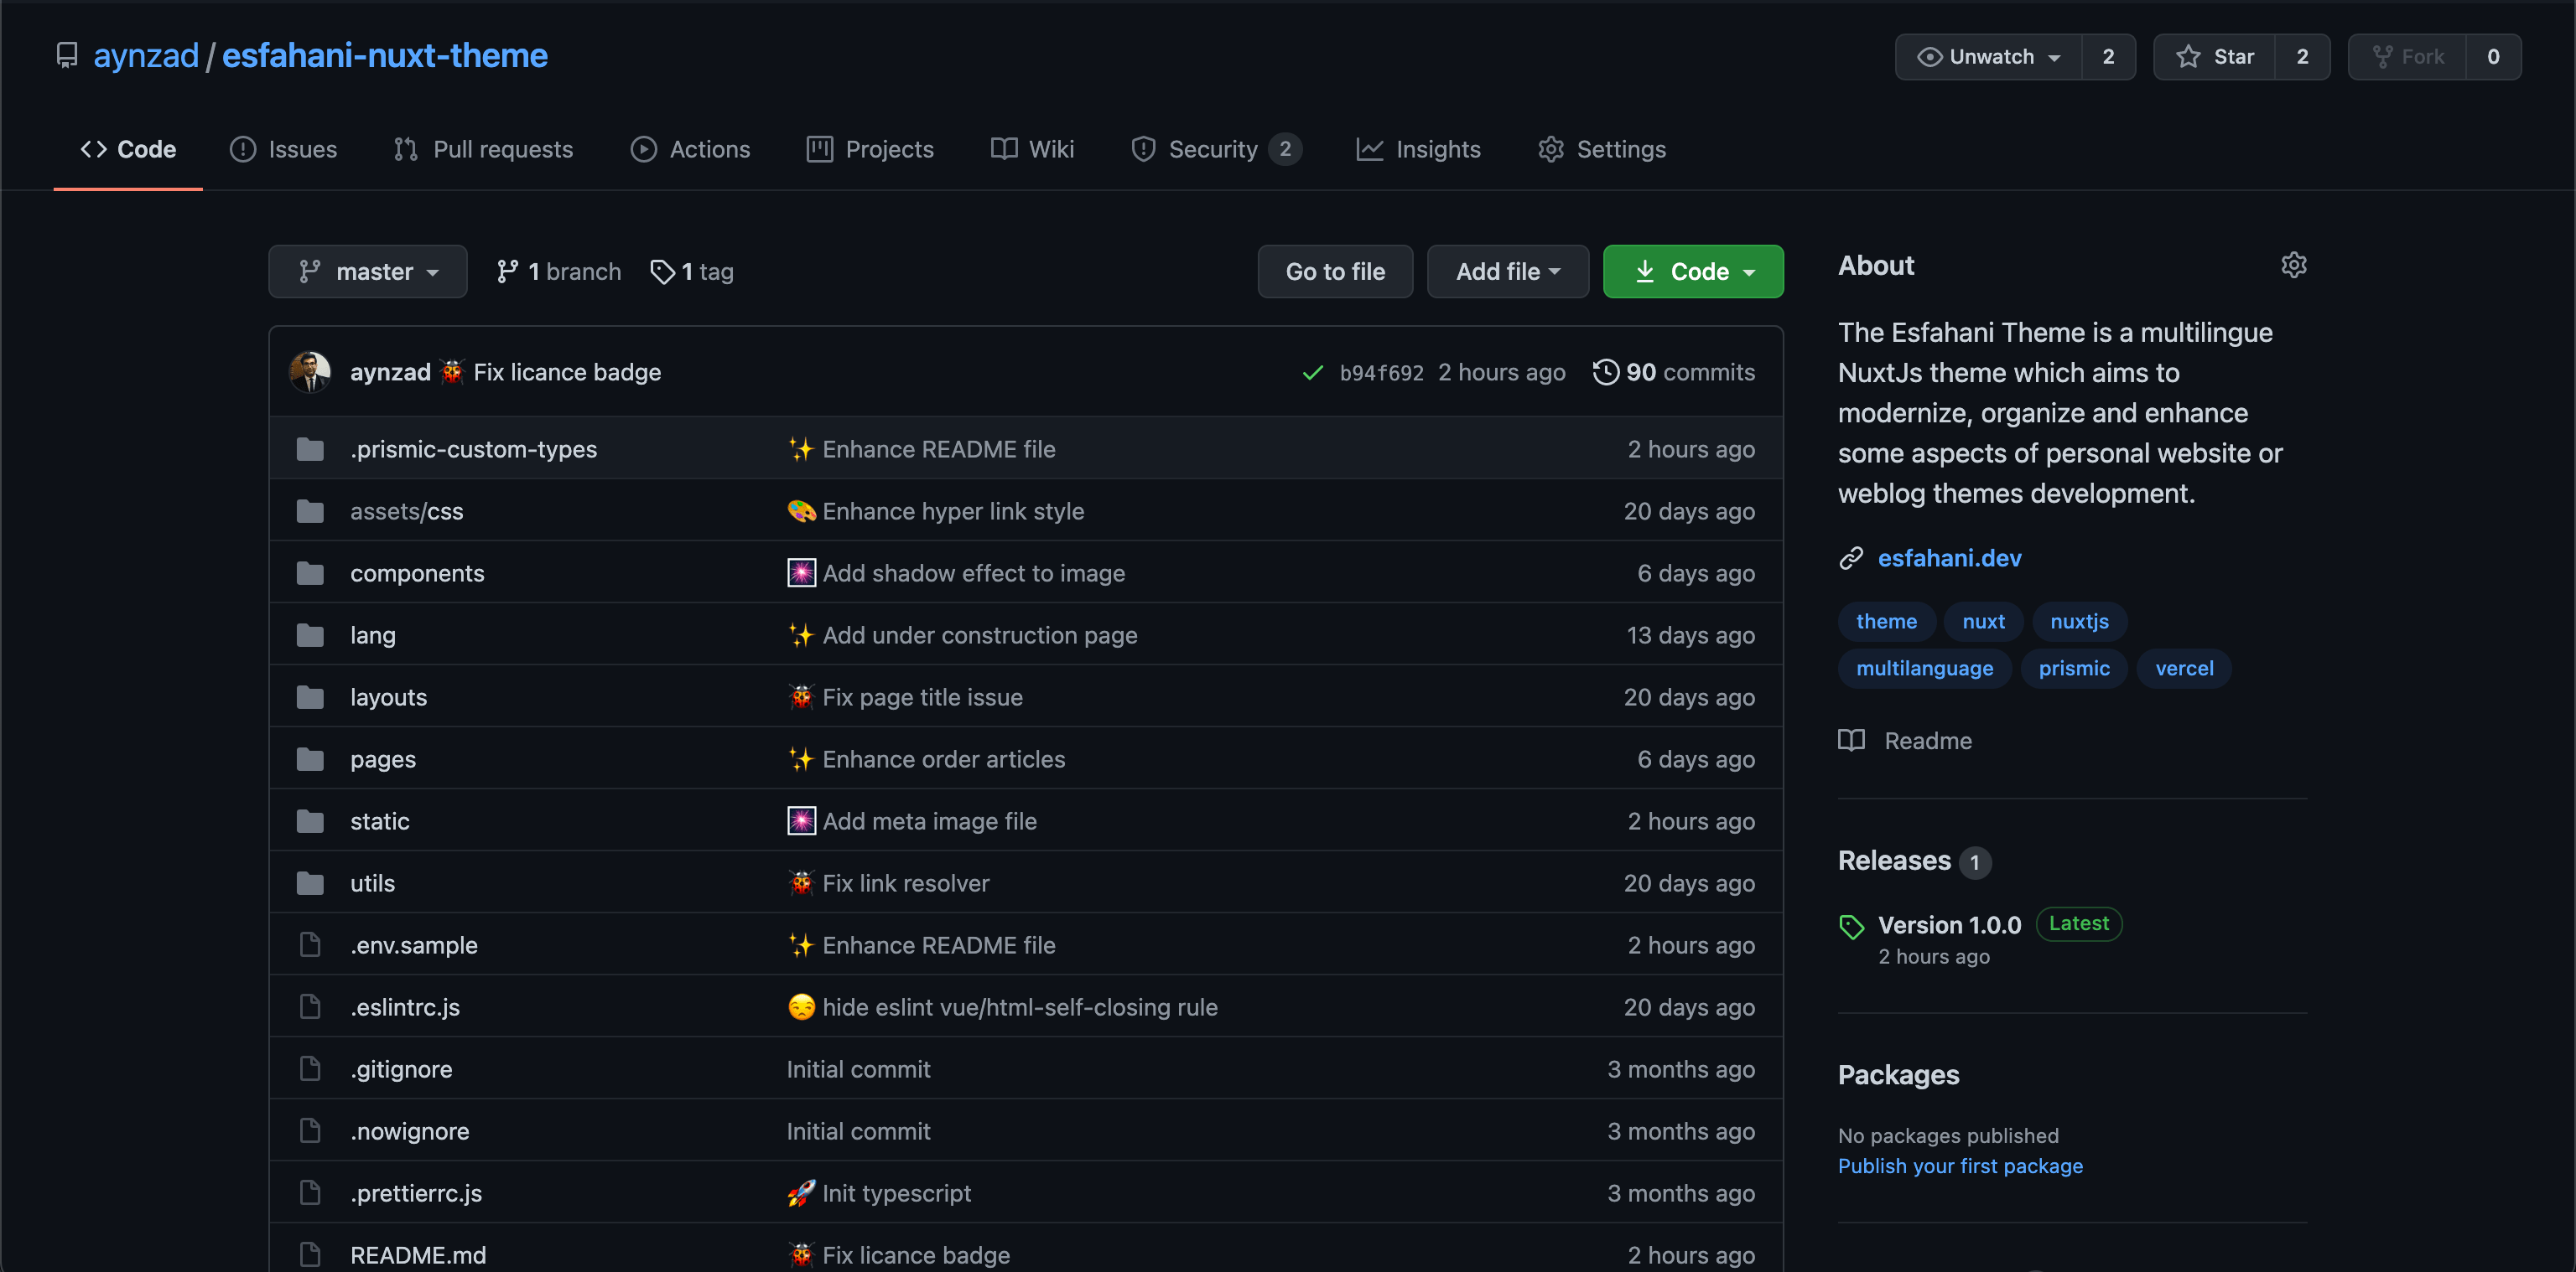Screen dimensions: 2576x1272
Task: Click the green commit status checkmark
Action: 1312,373
